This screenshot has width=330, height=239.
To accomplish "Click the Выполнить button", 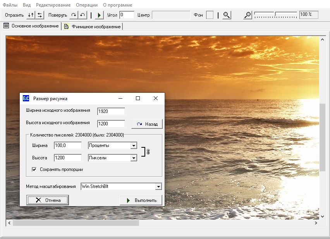I will pyautogui.click(x=141, y=200).
